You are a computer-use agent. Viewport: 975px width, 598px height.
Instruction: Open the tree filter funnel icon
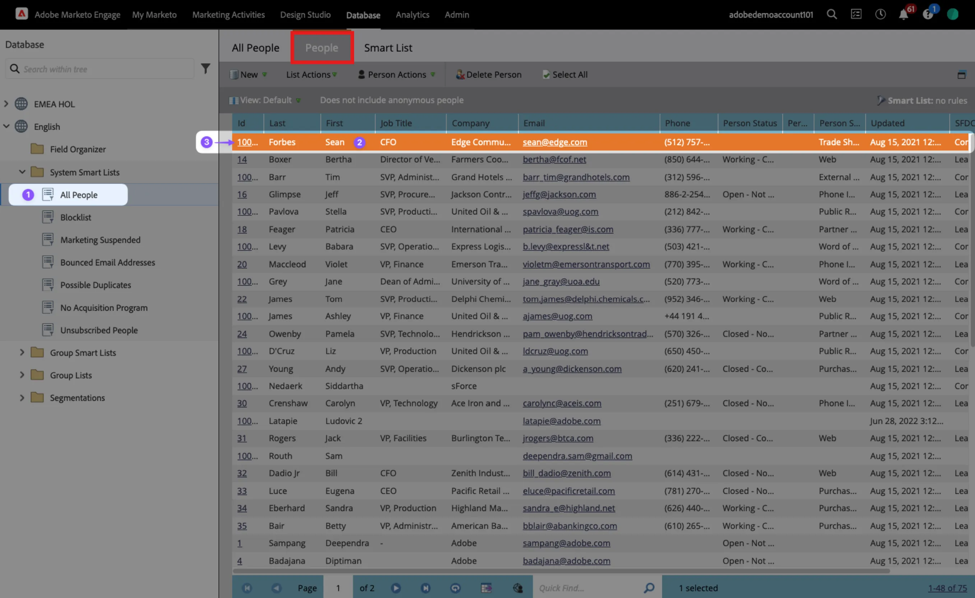pos(206,69)
